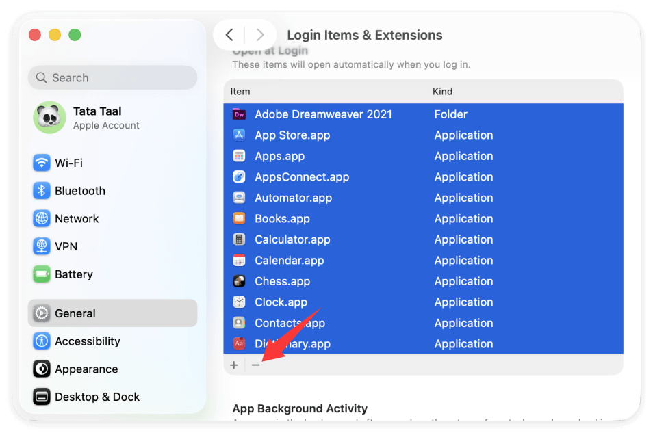Add a new login item with plus

(x=234, y=365)
